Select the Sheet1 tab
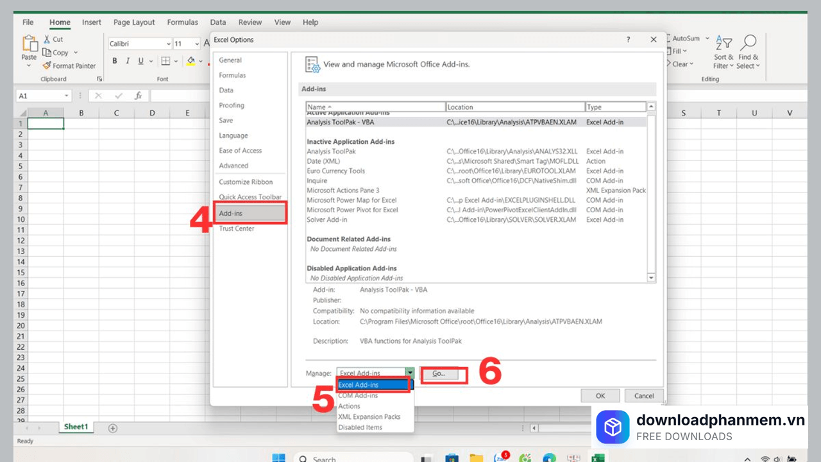 point(76,427)
